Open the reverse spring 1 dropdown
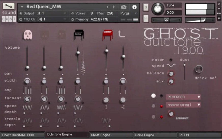The height and width of the screenshot is (139, 222). click(183, 105)
